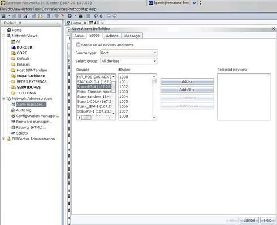The height and width of the screenshot is (225, 277).
Task: Click the All table icon under Network Views
Action: 13,41
